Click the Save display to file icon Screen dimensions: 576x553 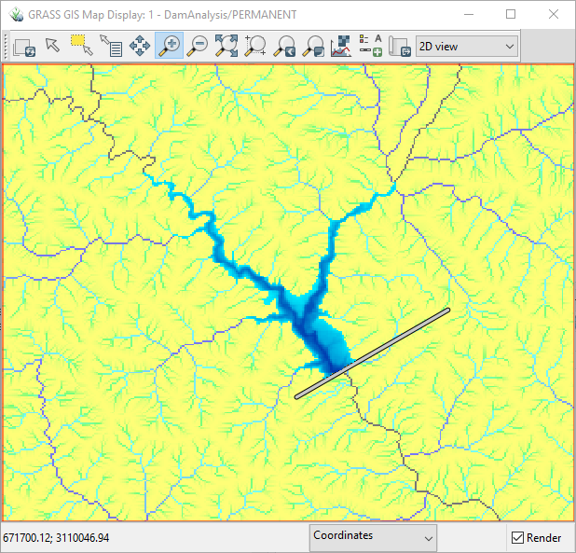[399, 46]
